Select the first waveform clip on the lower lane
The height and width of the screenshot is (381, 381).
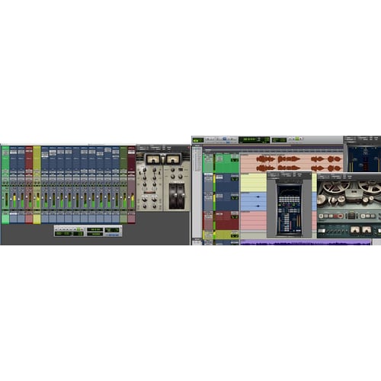pos(266,168)
